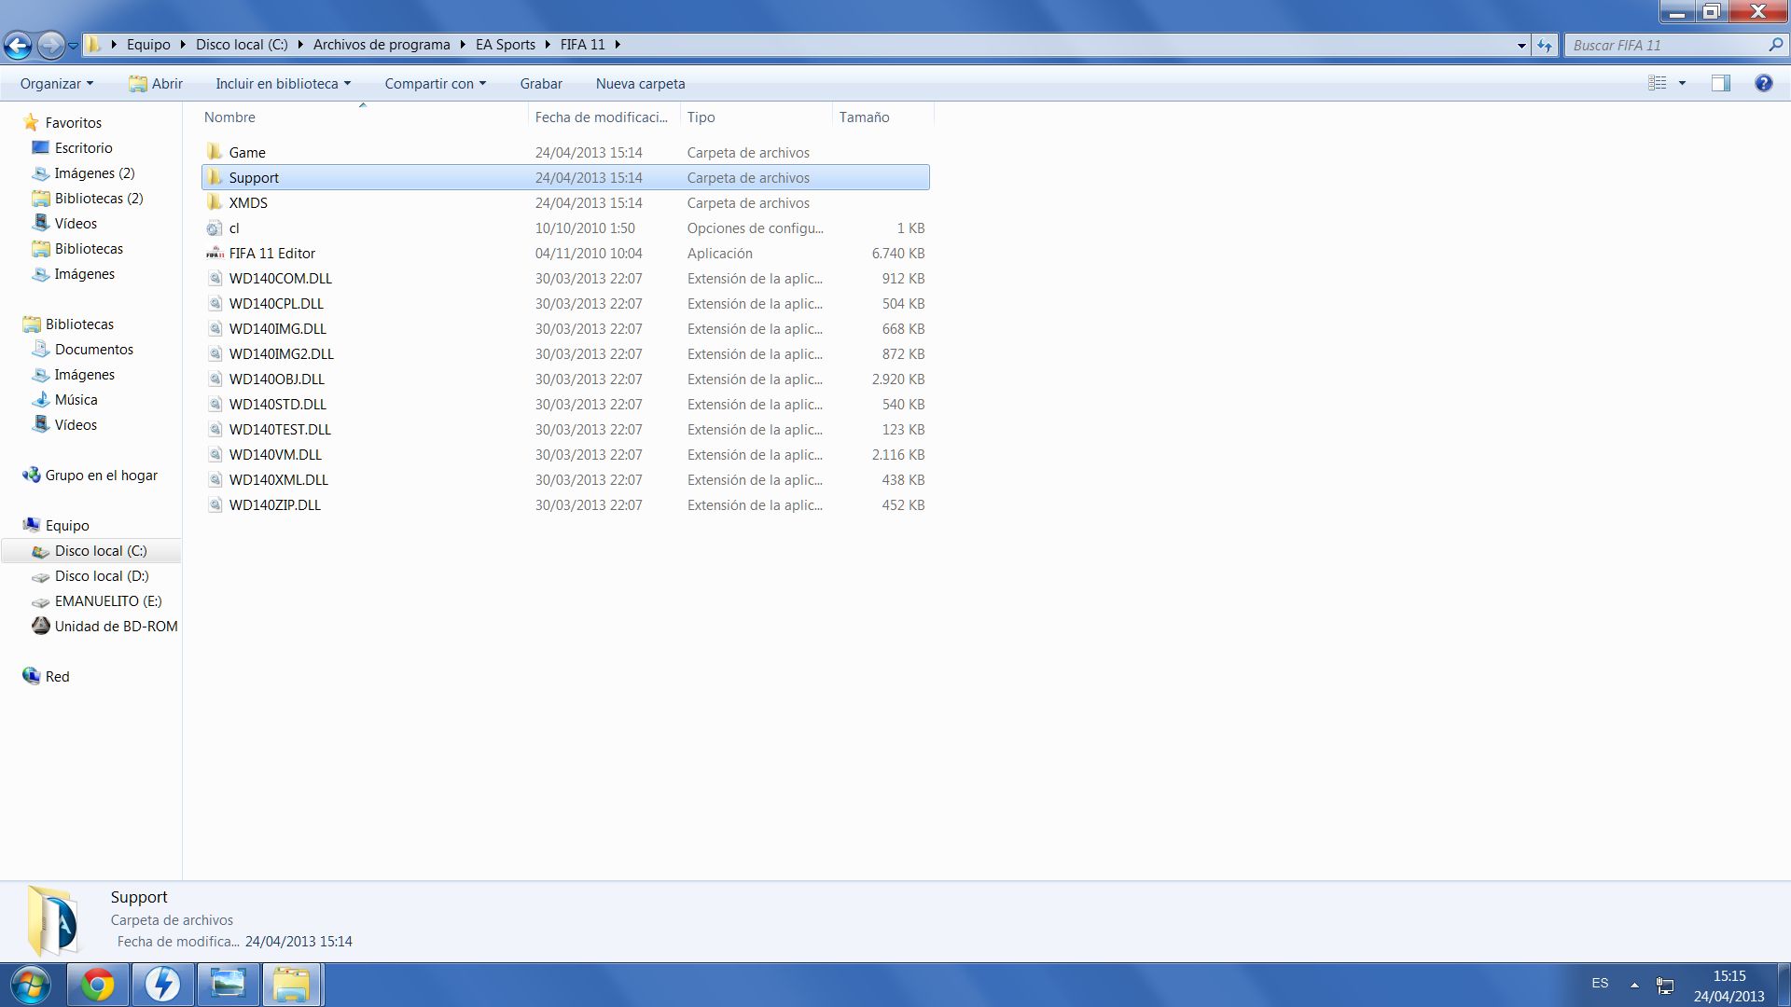The height and width of the screenshot is (1007, 1791).
Task: Click Disco local (C:) breadcrumb
Action: pyautogui.click(x=242, y=45)
